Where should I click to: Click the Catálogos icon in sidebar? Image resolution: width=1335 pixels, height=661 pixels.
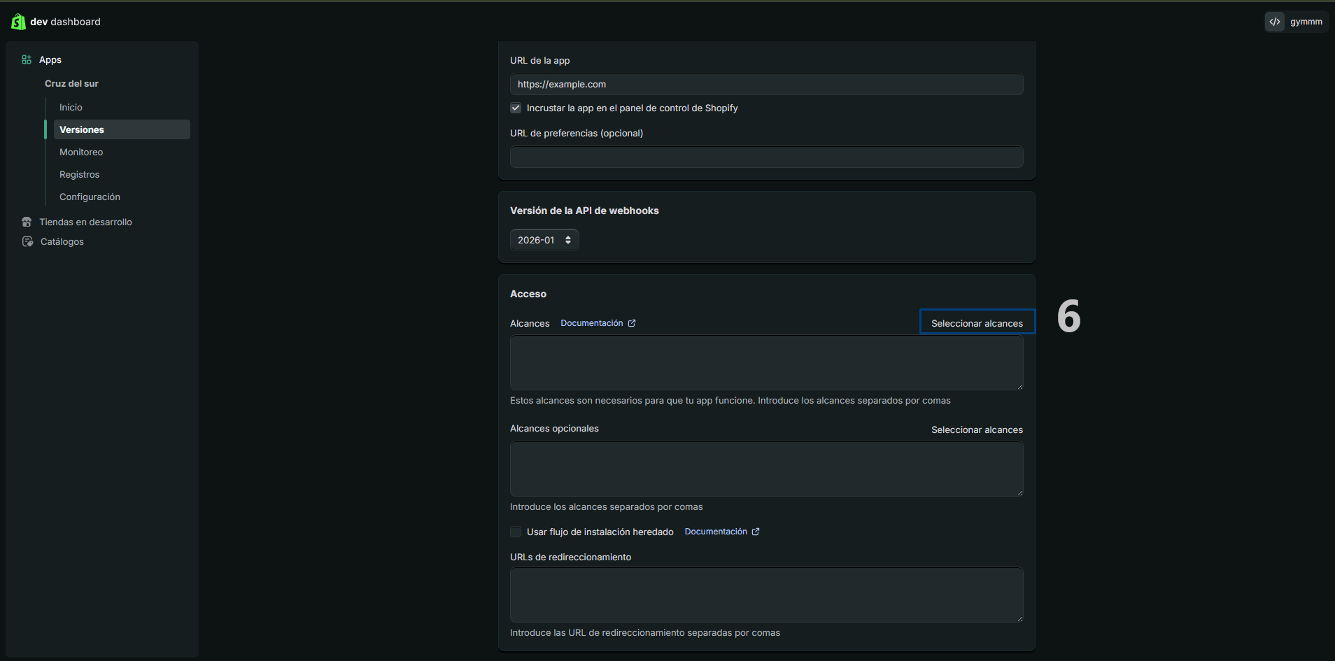tap(27, 241)
